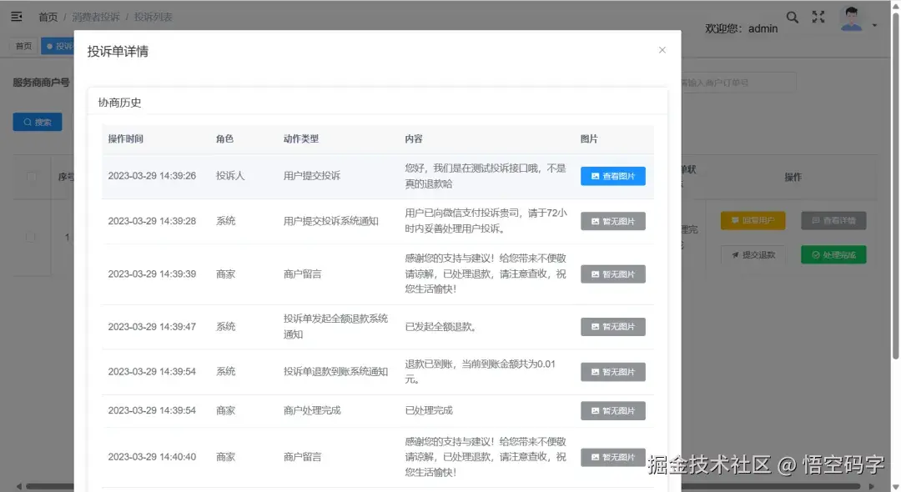Click the image icon on first 暂无图片 button
This screenshot has height=492, width=901.
[596, 221]
